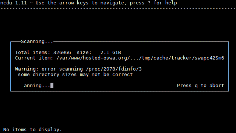
Task: Click the '/proc/2078/fdinfo/3' error path
Action: 114,69
